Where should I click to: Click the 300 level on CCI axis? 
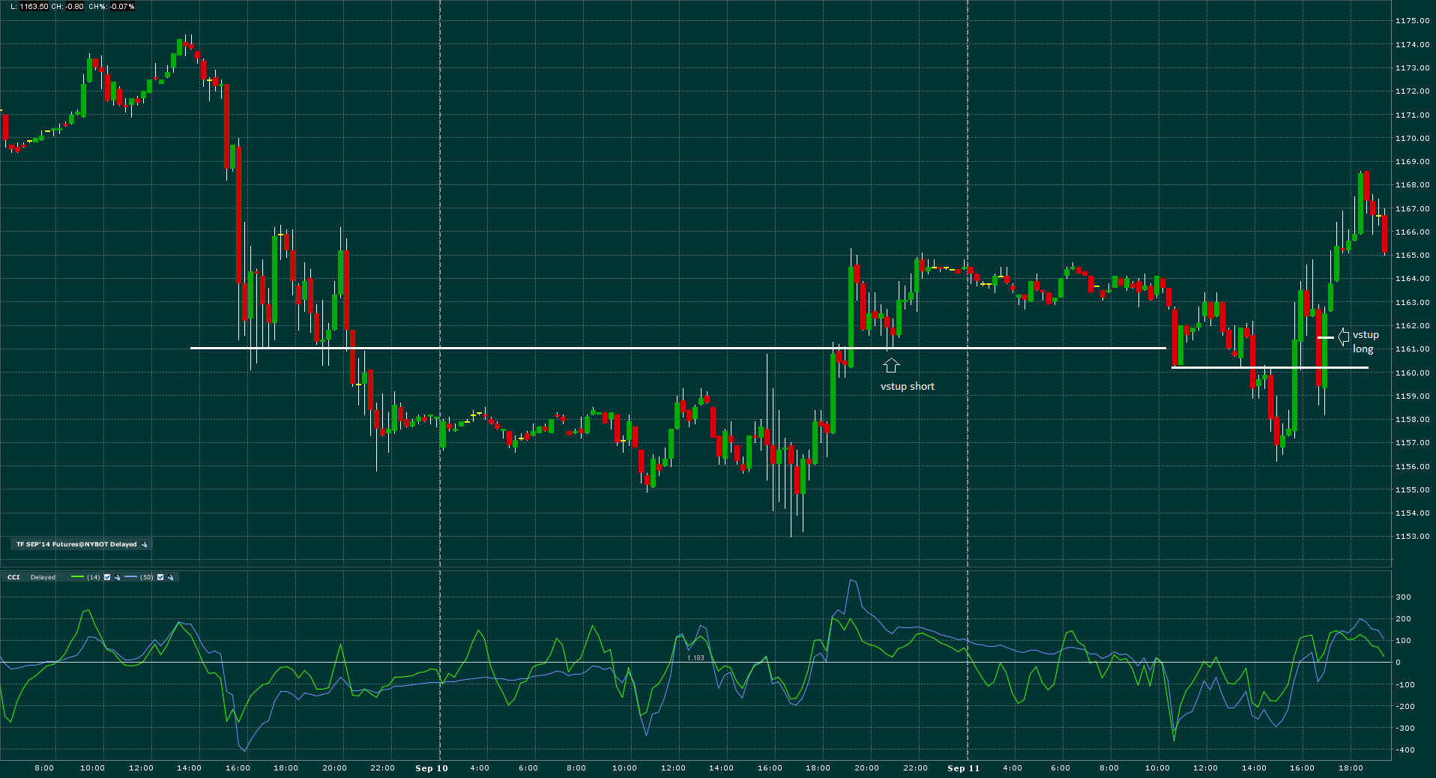(1404, 597)
